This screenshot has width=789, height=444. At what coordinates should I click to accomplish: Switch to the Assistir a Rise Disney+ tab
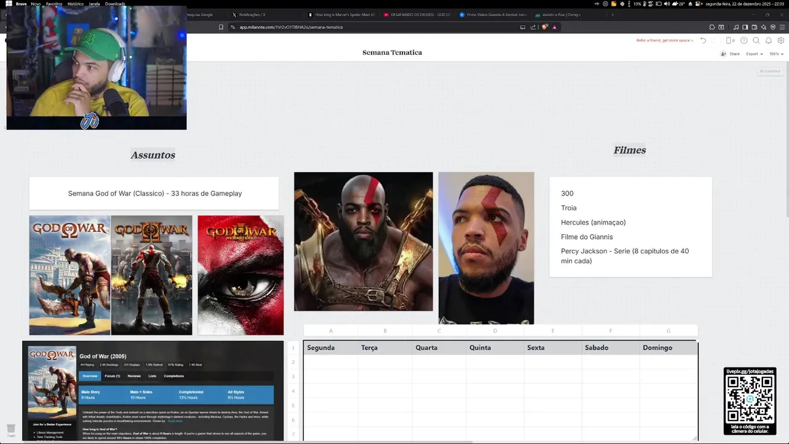569,14
